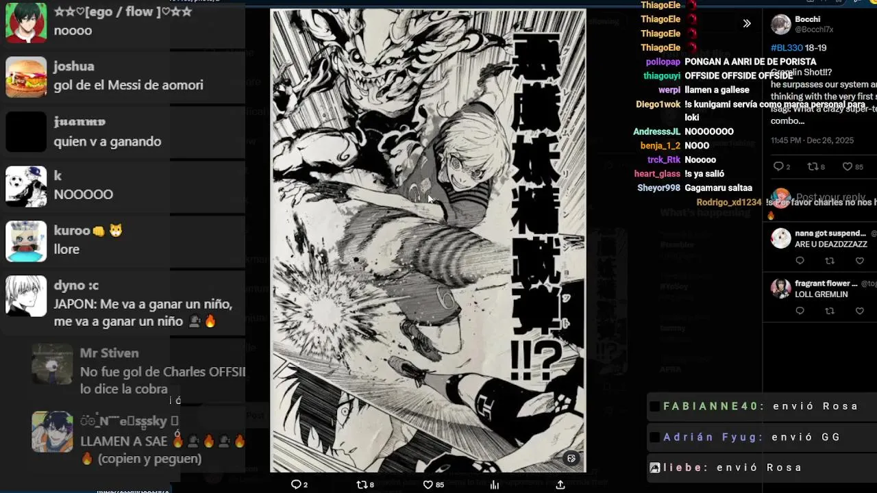This screenshot has width=877, height=493.
Task: Click thiagouyi's OFFSIDE OFFSIDE OFFSIDE message
Action: 739,76
